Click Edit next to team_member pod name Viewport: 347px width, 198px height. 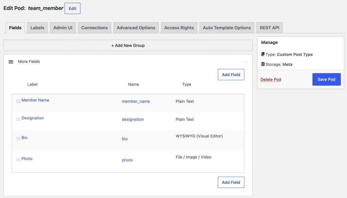click(x=73, y=8)
